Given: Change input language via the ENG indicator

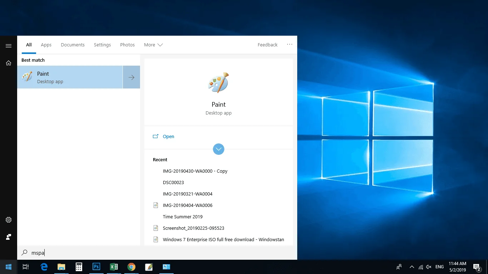Looking at the screenshot, I should point(439,267).
